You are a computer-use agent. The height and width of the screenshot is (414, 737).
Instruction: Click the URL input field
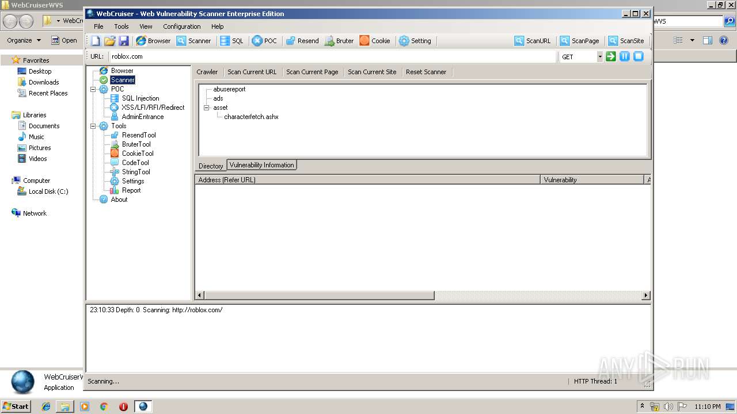pos(332,56)
